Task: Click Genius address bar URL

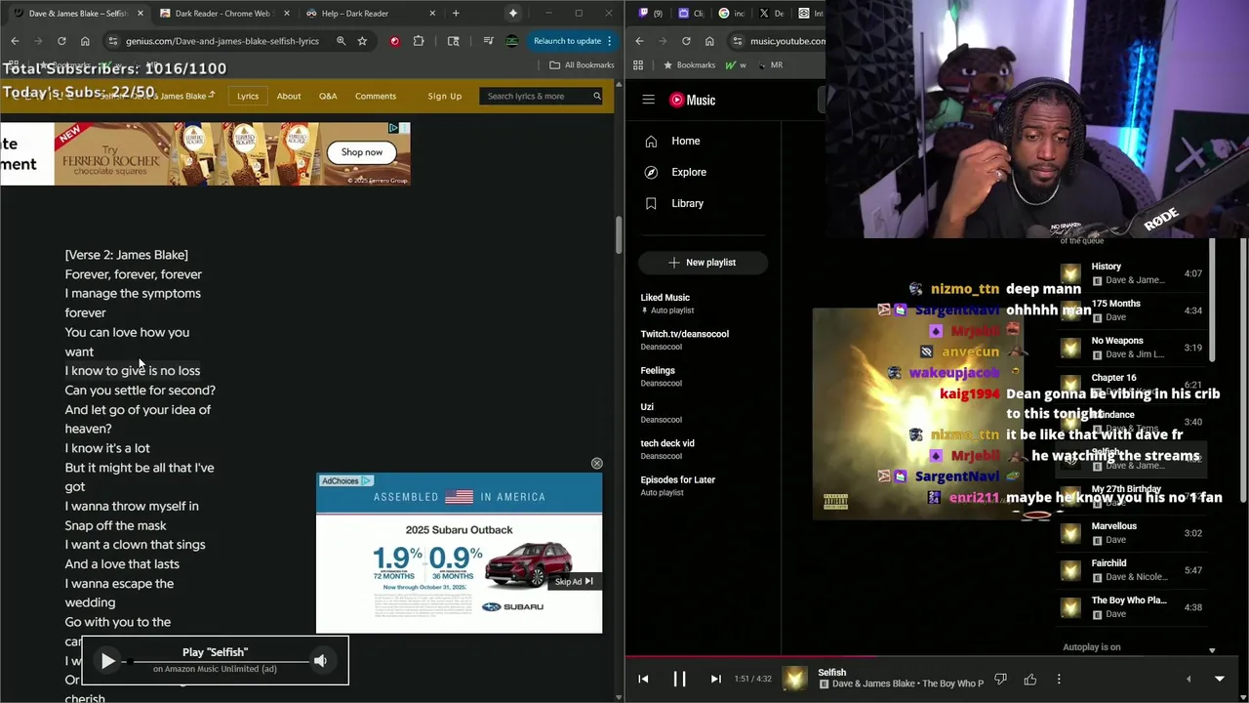Action: coord(222,41)
